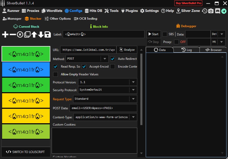Switch to the Log tab
Viewport: 228px width, 159px height.
(186, 50)
